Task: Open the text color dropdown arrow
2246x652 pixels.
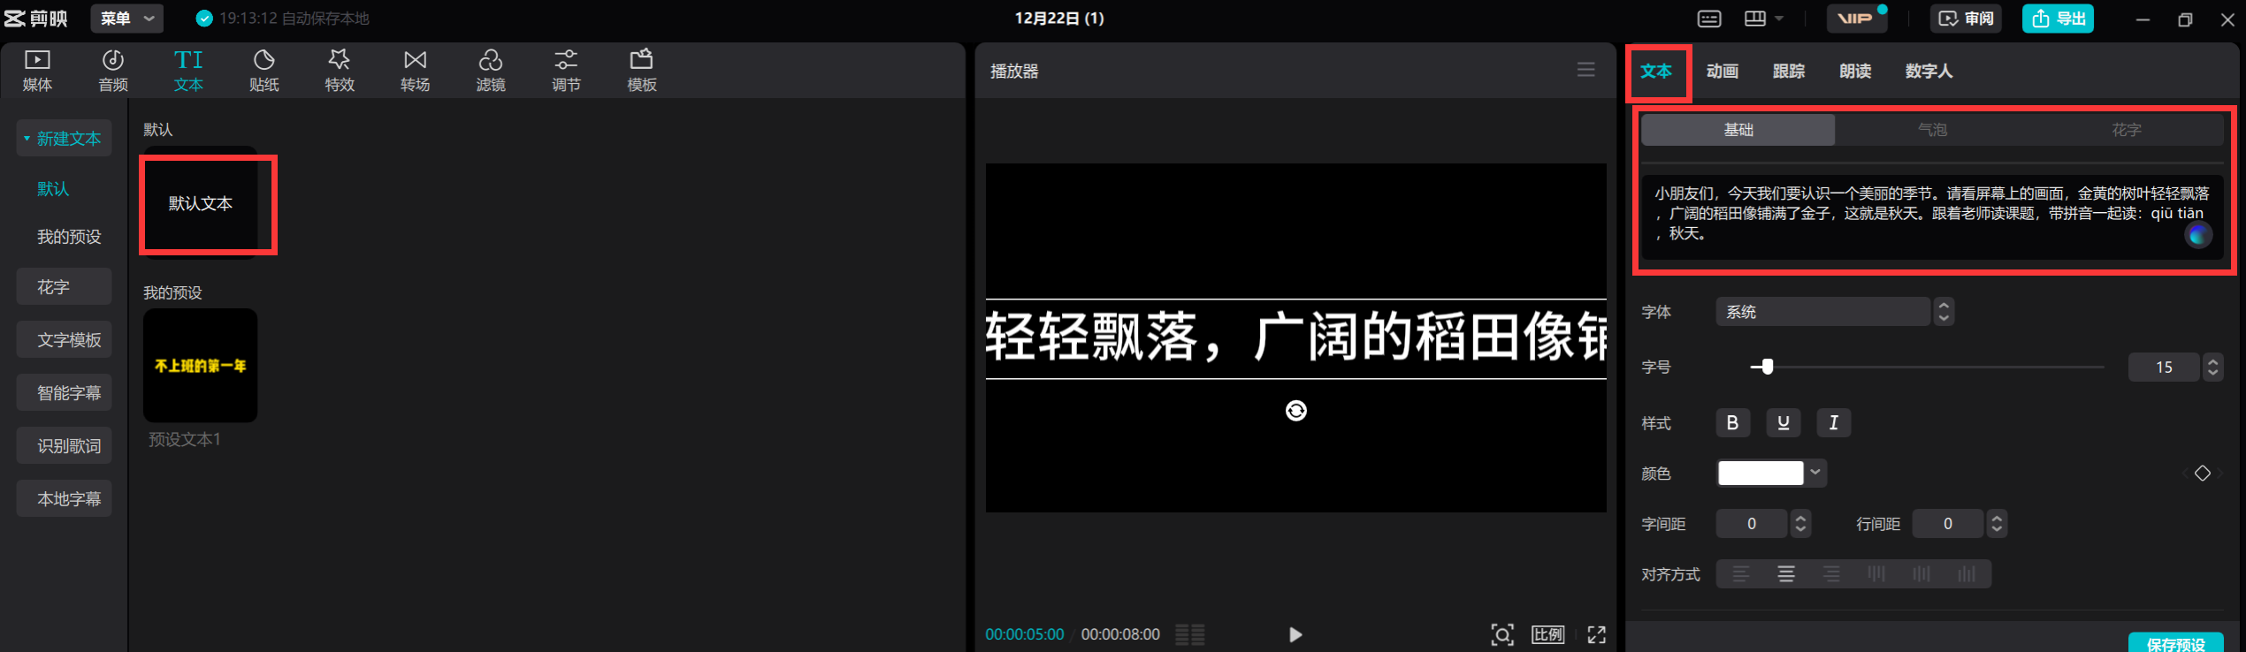Action: point(1815,473)
